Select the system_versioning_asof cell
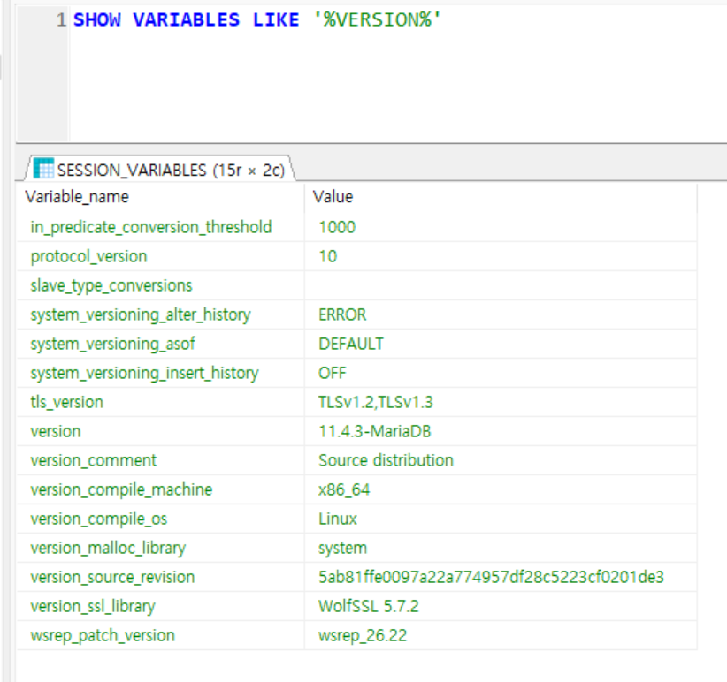Image resolution: width=727 pixels, height=682 pixels. coord(160,344)
